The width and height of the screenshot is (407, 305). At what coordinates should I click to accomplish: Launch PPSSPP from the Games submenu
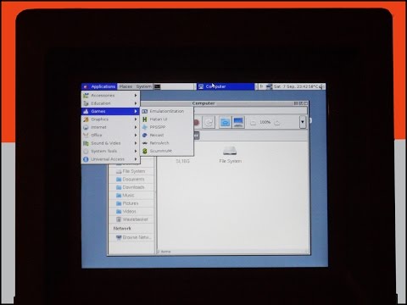(x=167, y=127)
